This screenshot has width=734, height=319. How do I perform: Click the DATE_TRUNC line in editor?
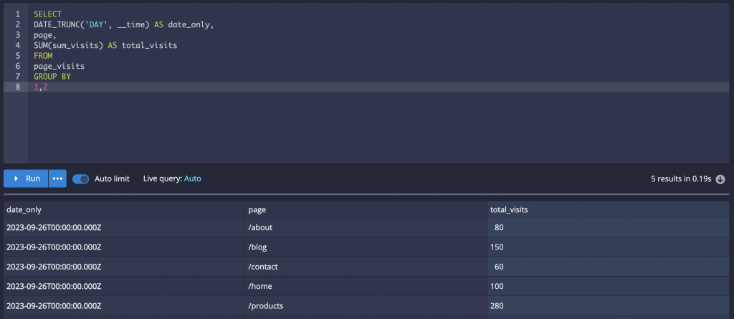point(123,24)
